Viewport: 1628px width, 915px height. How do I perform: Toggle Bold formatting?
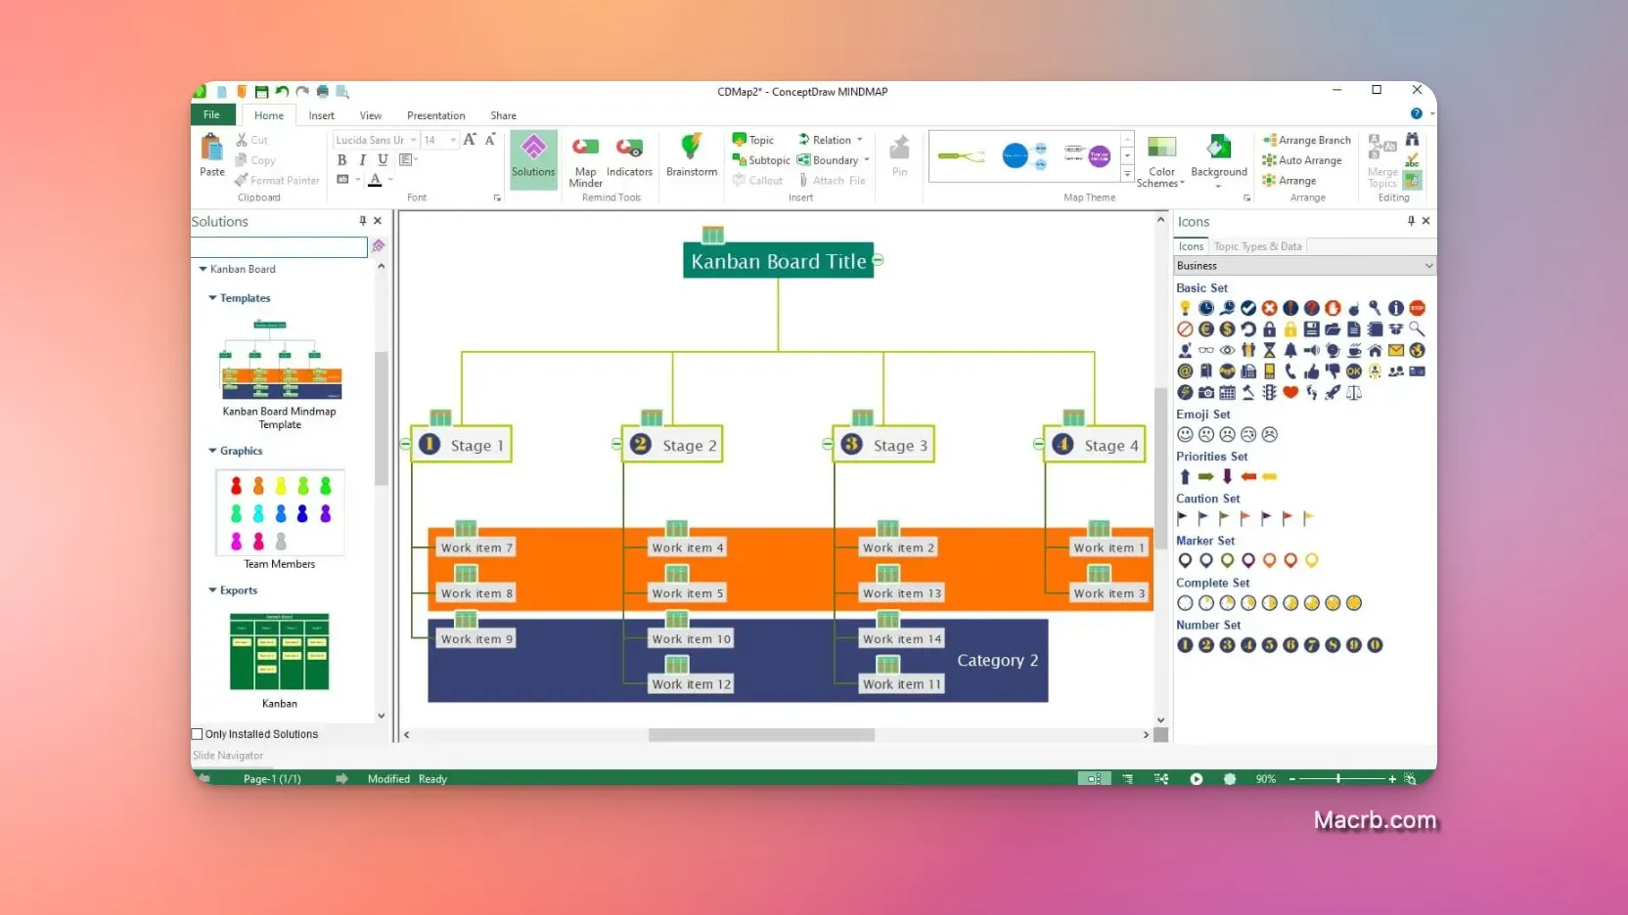(x=341, y=160)
